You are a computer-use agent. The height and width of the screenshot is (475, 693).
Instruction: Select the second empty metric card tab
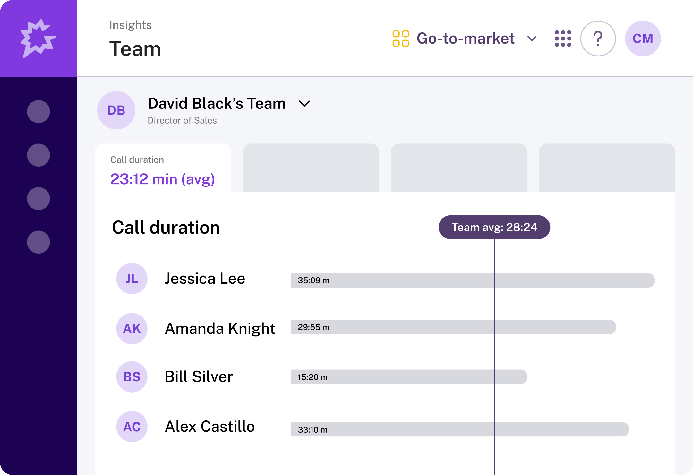pos(311,168)
